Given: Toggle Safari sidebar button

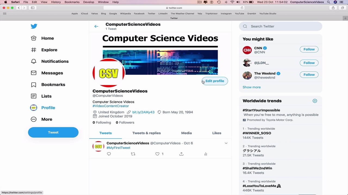Looking at the screenshot, I should [33, 8].
